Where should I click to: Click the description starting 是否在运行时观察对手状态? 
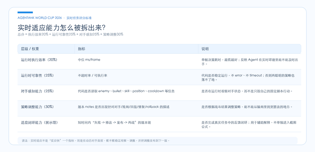click(247, 91)
